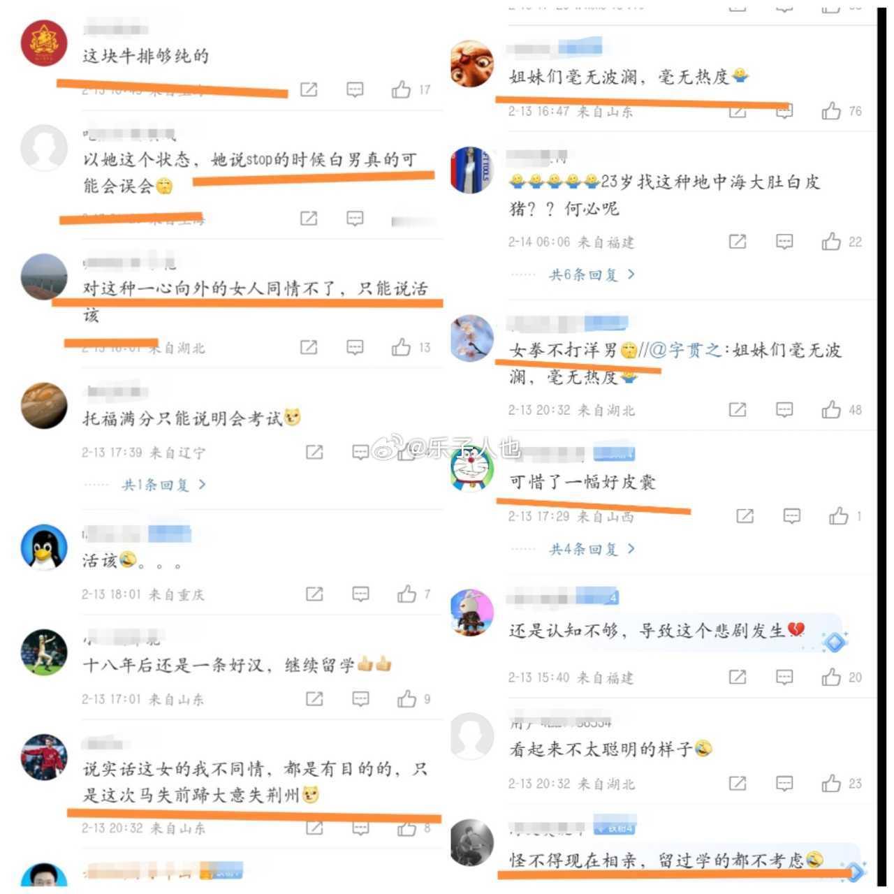Screen dimensions: 894x894
Task: Expand the '共1条回复' replies
Action: pyautogui.click(x=164, y=484)
